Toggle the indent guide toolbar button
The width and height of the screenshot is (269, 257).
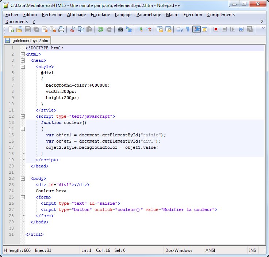[196, 30]
